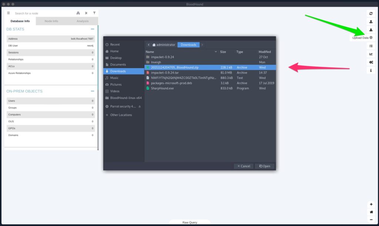Select the impacket-0.9.24.tar file
This screenshot has height=226, width=379.
(210, 73)
